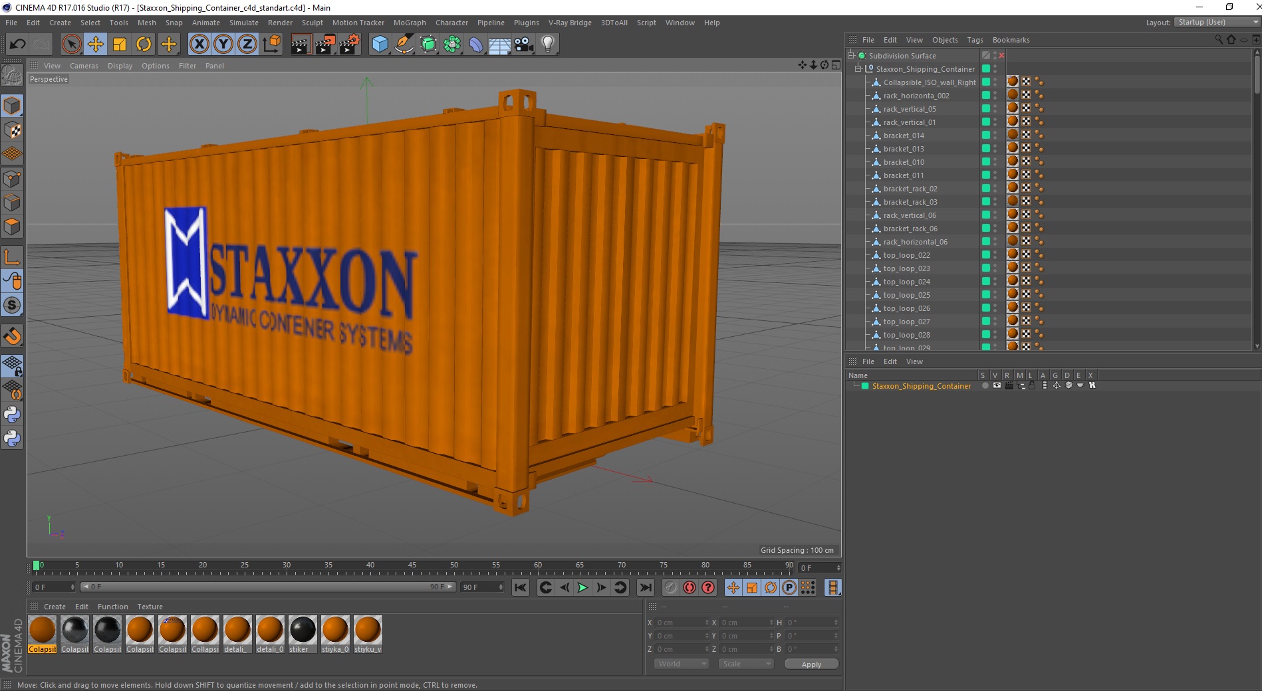Image resolution: width=1262 pixels, height=691 pixels.
Task: Go to end of animation
Action: pyautogui.click(x=645, y=587)
